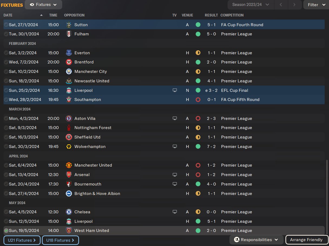The width and height of the screenshot is (329, 246).
Task: Click the Sutton club badge icon
Action: click(69, 25)
